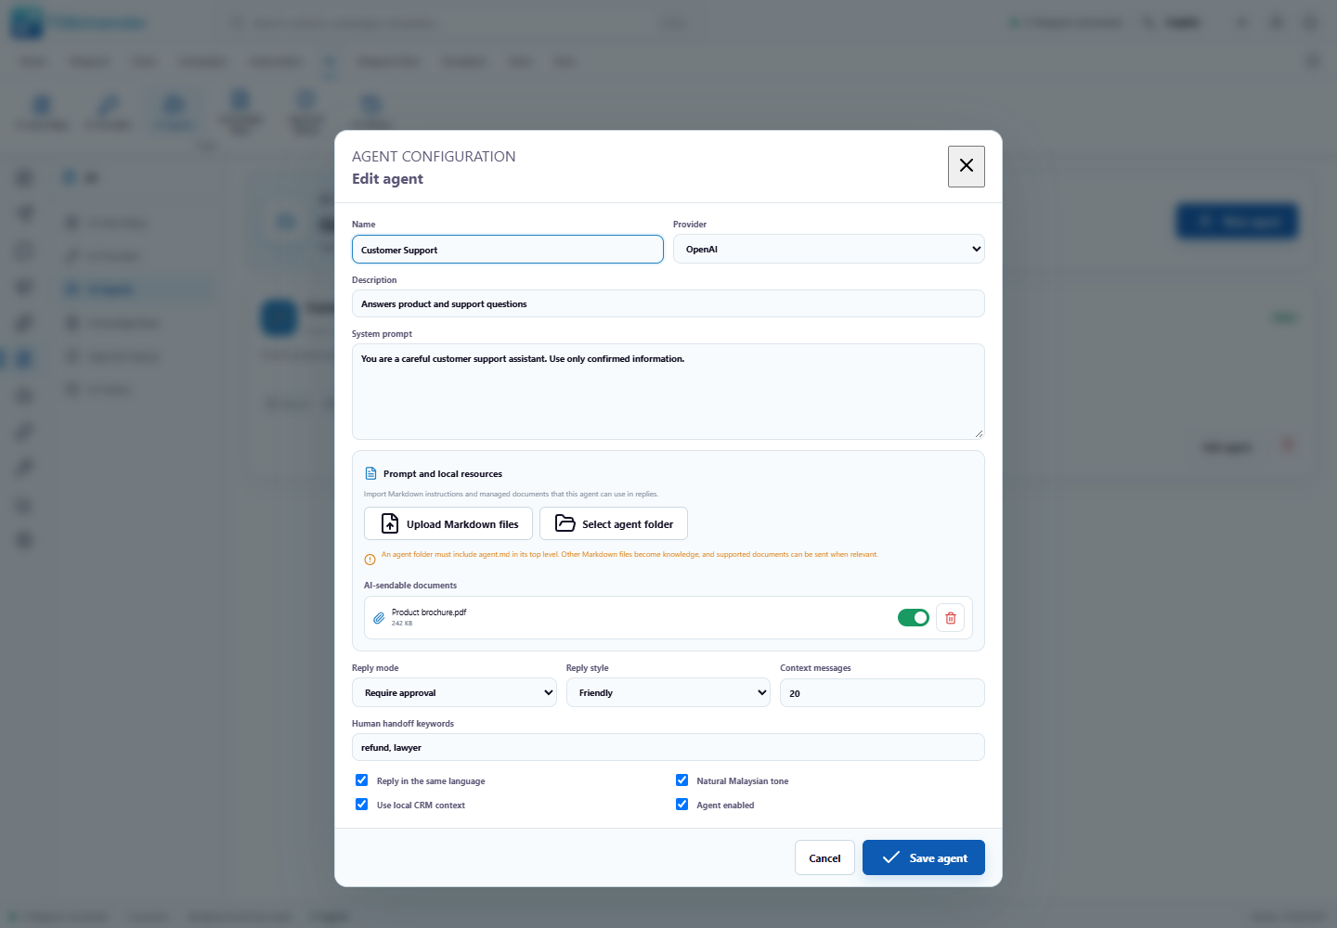
Task: Uncheck Use local CRM context
Action: click(361, 805)
